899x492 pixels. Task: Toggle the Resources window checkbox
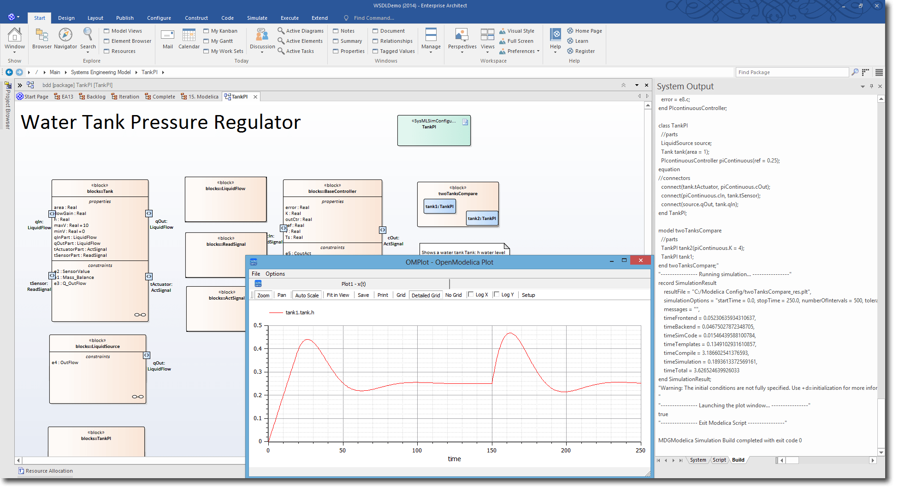106,51
